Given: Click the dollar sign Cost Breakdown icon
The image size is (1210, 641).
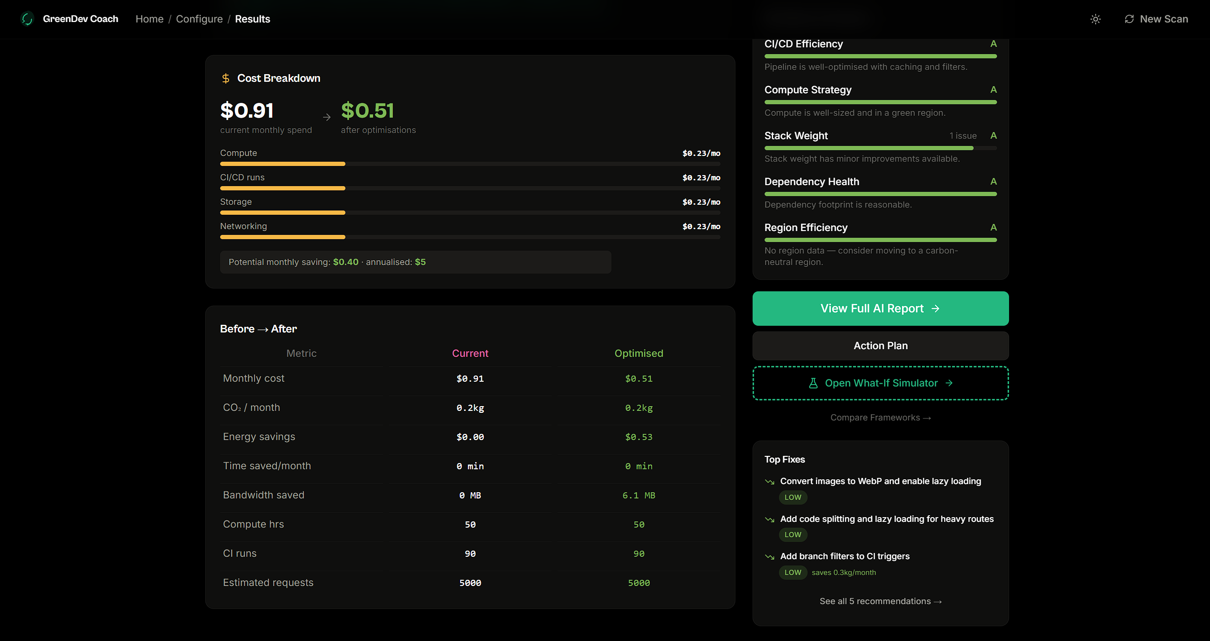Looking at the screenshot, I should (x=226, y=78).
